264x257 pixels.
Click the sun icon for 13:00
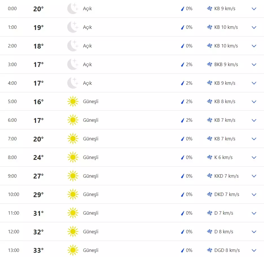click(x=72, y=250)
